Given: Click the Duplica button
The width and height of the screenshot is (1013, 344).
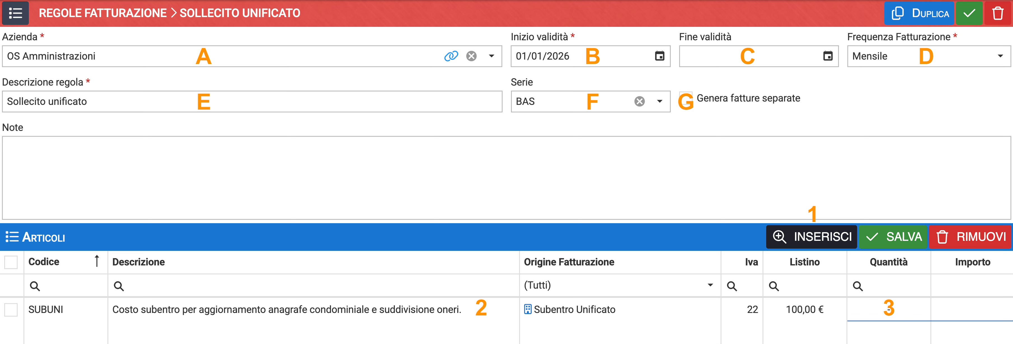Looking at the screenshot, I should click(919, 13).
